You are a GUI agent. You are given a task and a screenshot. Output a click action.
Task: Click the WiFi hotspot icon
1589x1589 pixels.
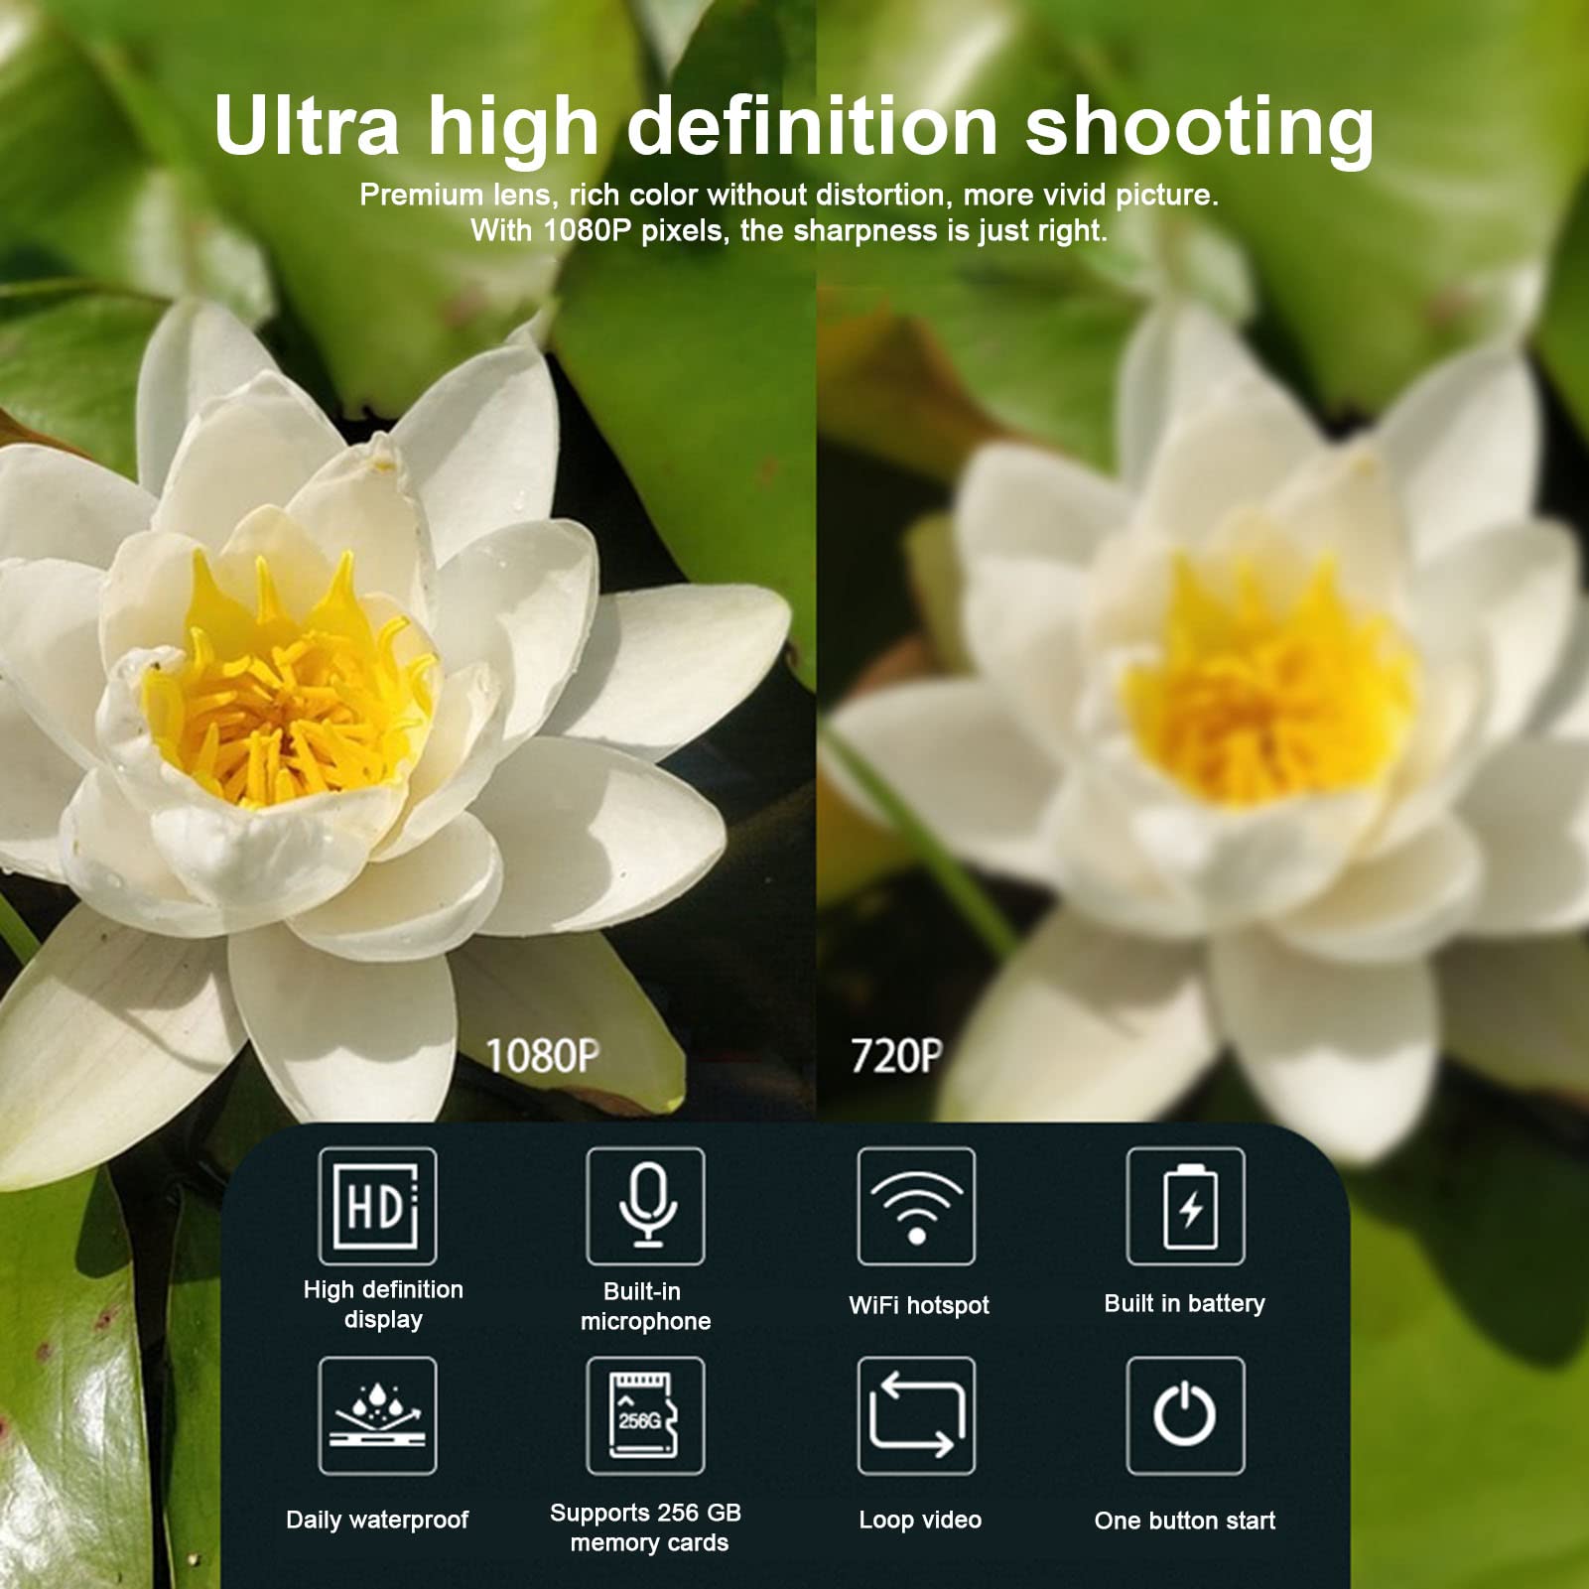(x=916, y=1206)
